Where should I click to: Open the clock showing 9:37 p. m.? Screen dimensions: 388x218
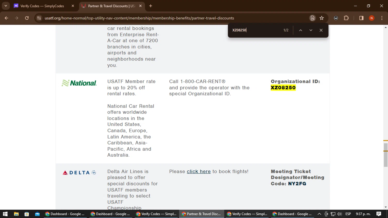(363, 214)
